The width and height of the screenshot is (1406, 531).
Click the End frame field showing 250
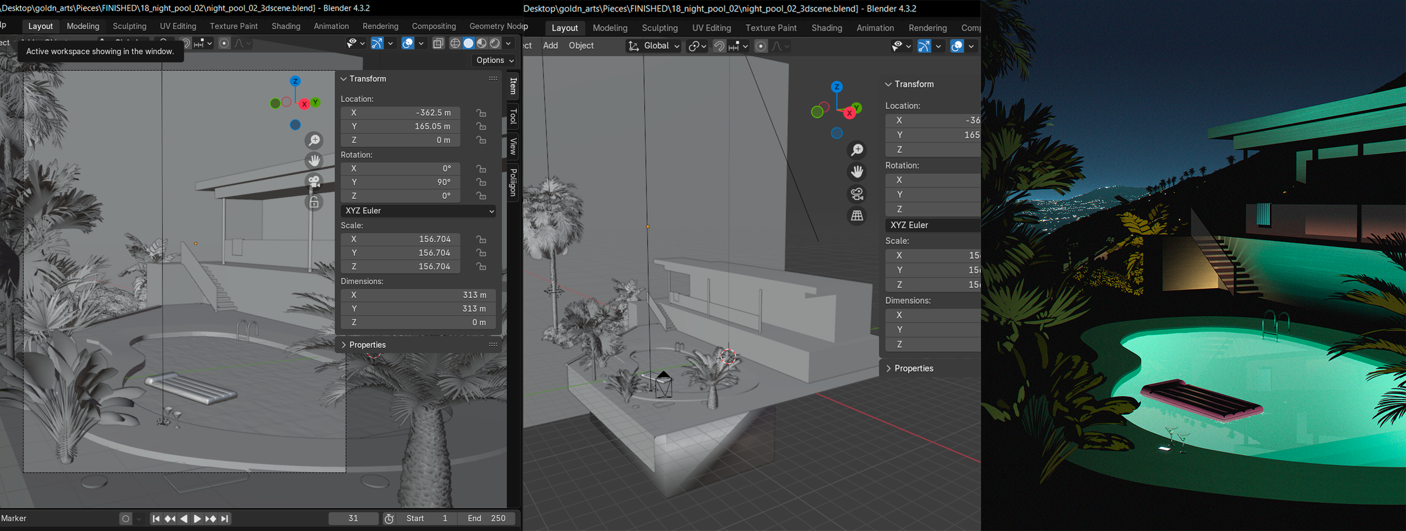coord(486,519)
